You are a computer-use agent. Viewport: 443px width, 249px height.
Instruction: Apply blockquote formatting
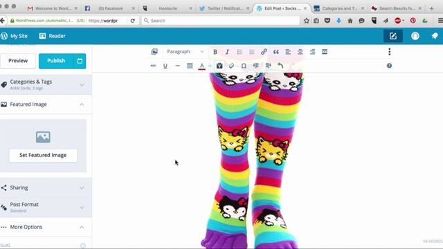tap(276, 52)
